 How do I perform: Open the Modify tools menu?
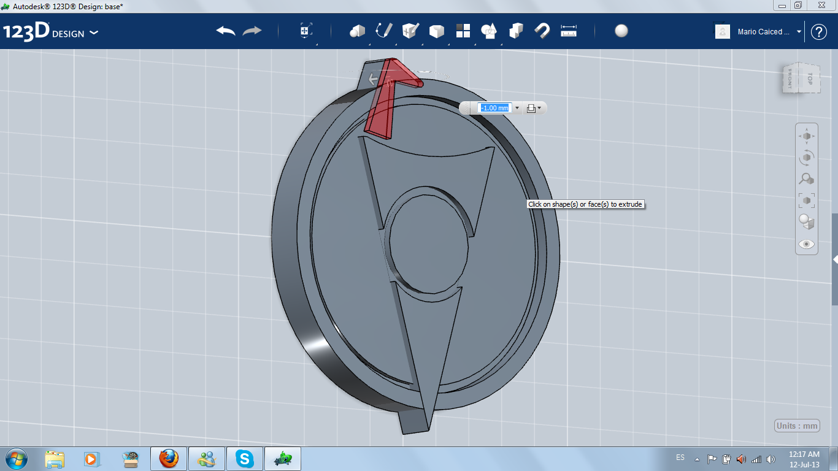pos(436,31)
